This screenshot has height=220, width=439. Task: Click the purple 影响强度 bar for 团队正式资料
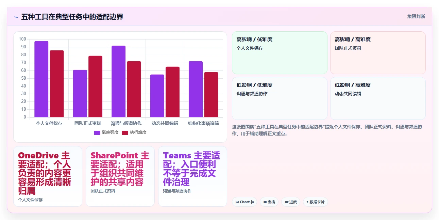point(80,94)
